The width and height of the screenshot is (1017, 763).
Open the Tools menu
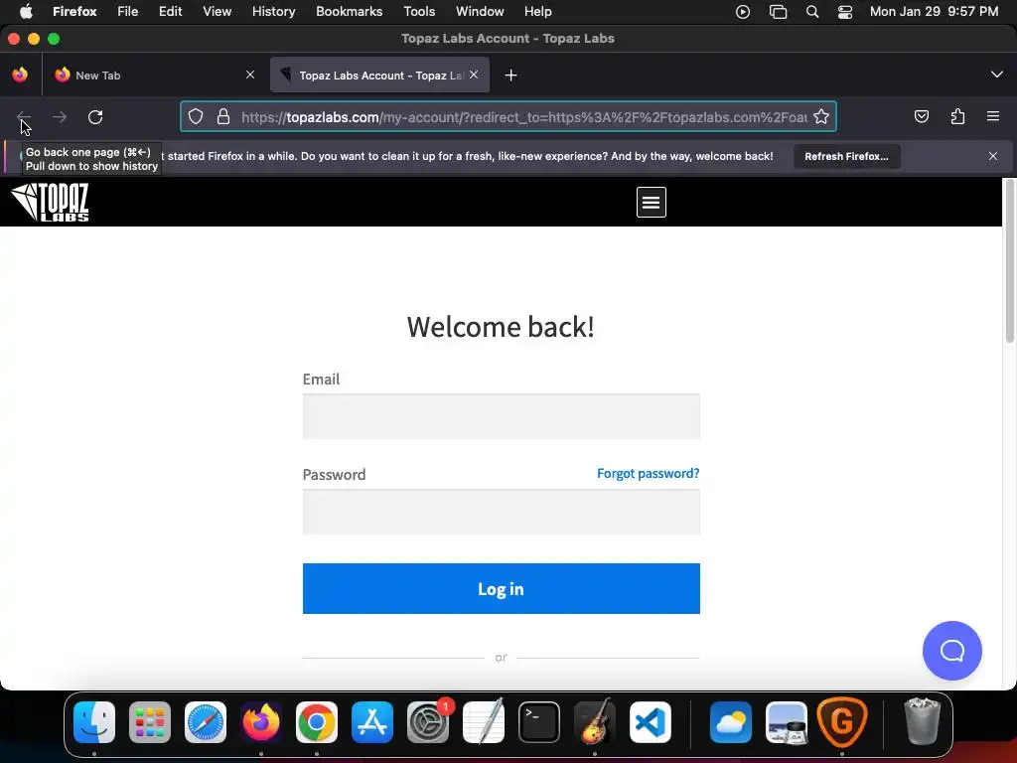tap(419, 12)
